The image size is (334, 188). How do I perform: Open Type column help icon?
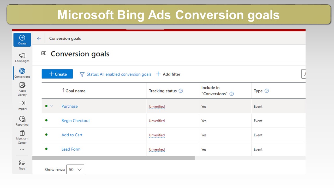[267, 91]
